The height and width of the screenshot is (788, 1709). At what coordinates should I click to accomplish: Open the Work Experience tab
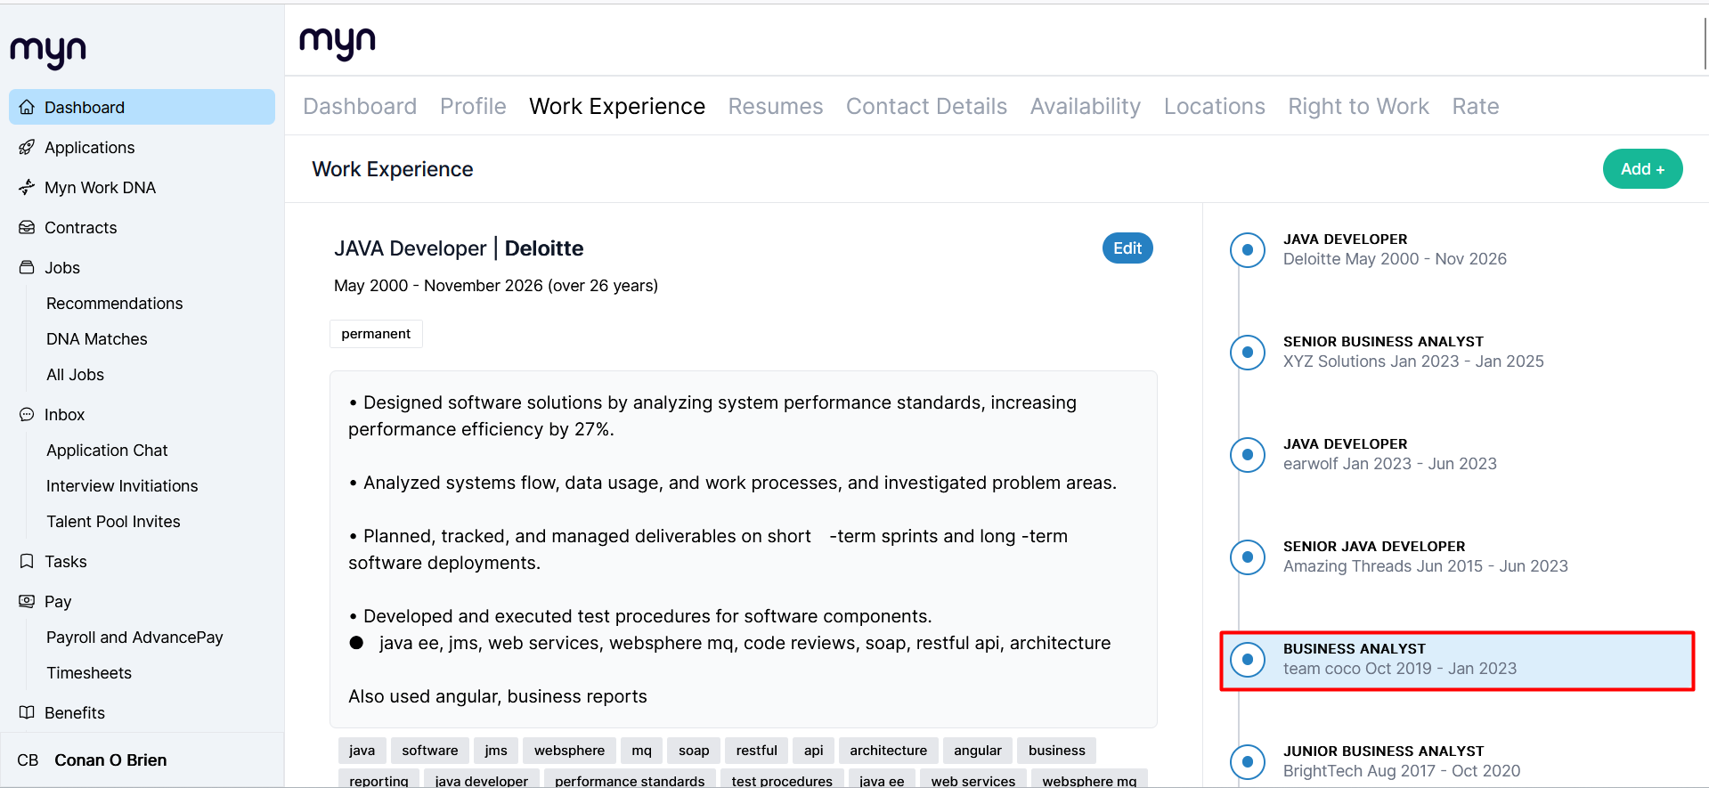click(x=617, y=107)
